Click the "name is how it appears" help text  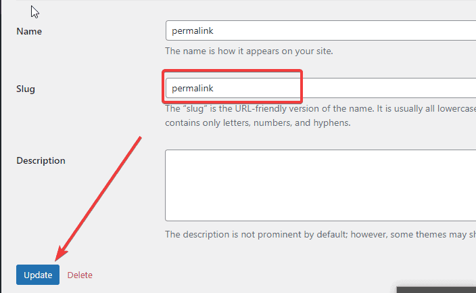[249, 51]
